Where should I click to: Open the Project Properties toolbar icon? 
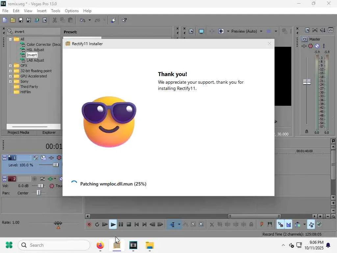(x=45, y=20)
